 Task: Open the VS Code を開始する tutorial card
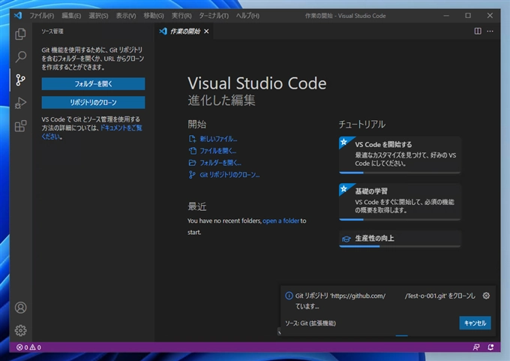coord(400,155)
